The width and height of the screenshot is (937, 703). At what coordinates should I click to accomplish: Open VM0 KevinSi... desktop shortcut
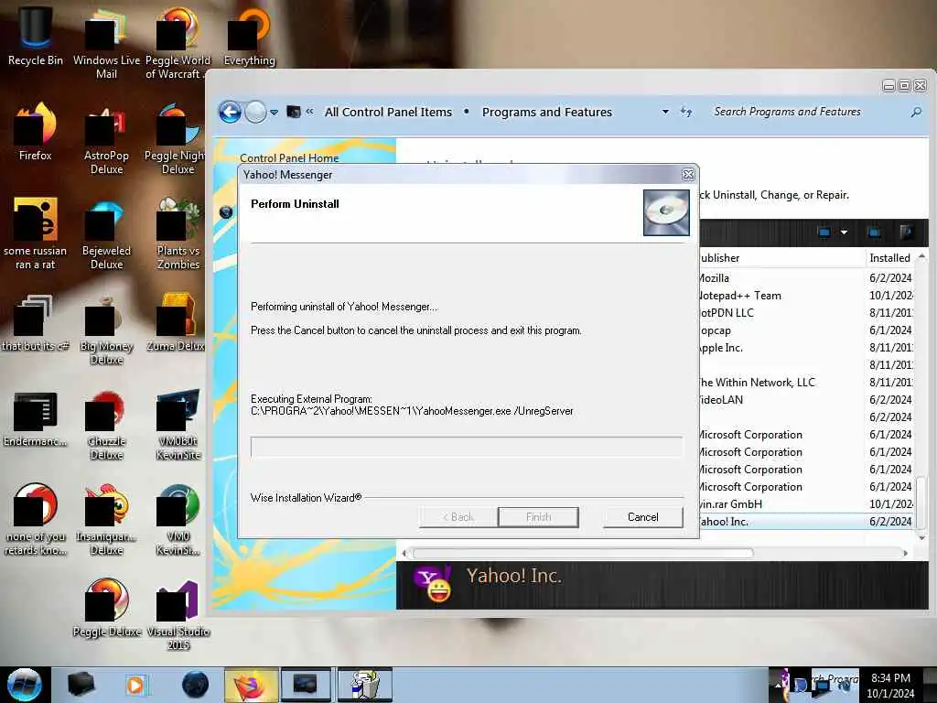(178, 520)
